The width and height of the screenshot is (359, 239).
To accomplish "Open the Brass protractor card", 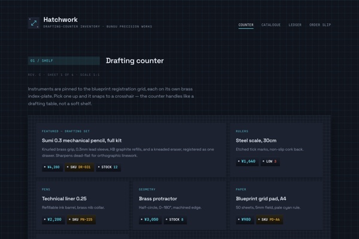I will pyautogui.click(x=180, y=206).
